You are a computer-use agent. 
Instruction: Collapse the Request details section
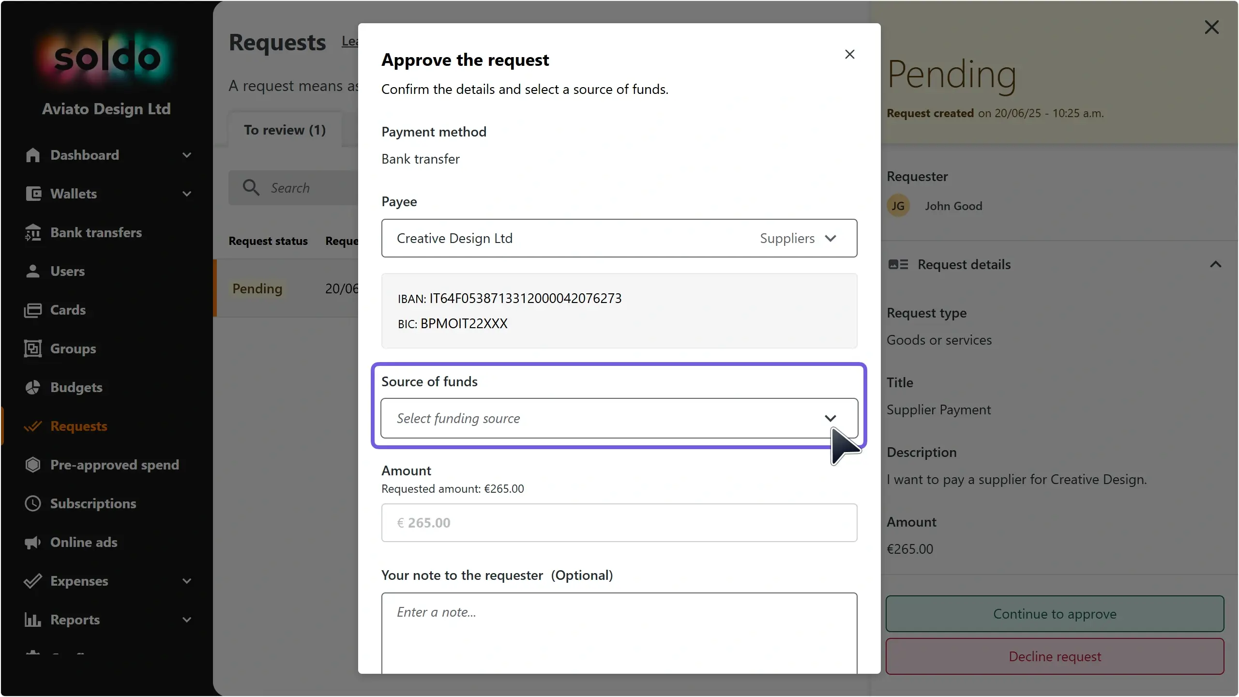(1216, 264)
